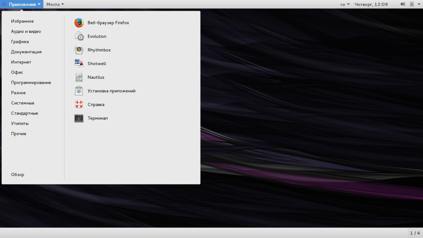Select the Графика category
This screenshot has height=238, width=423.
click(20, 42)
